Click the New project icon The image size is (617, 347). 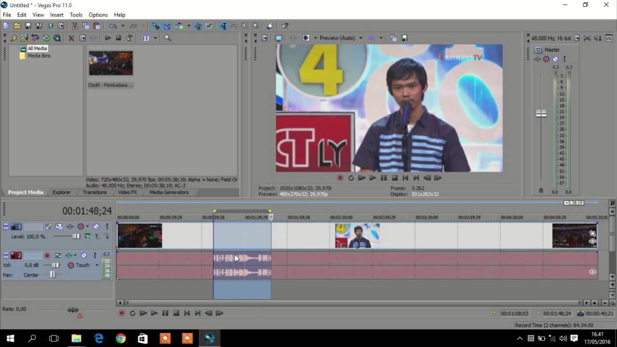coord(6,26)
